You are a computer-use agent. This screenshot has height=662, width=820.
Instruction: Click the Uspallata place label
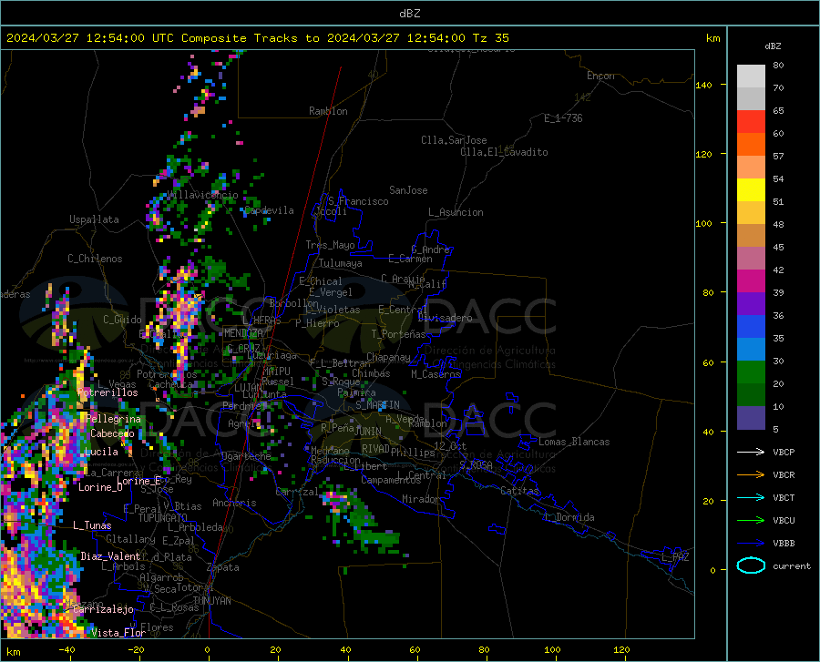(94, 219)
